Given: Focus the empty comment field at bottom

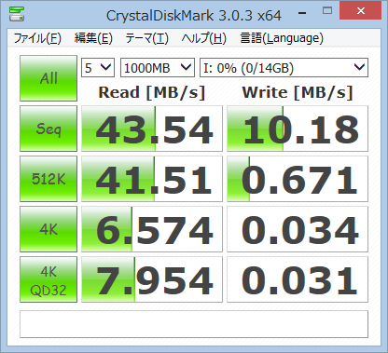Looking at the screenshot, I should pyautogui.click(x=194, y=324).
